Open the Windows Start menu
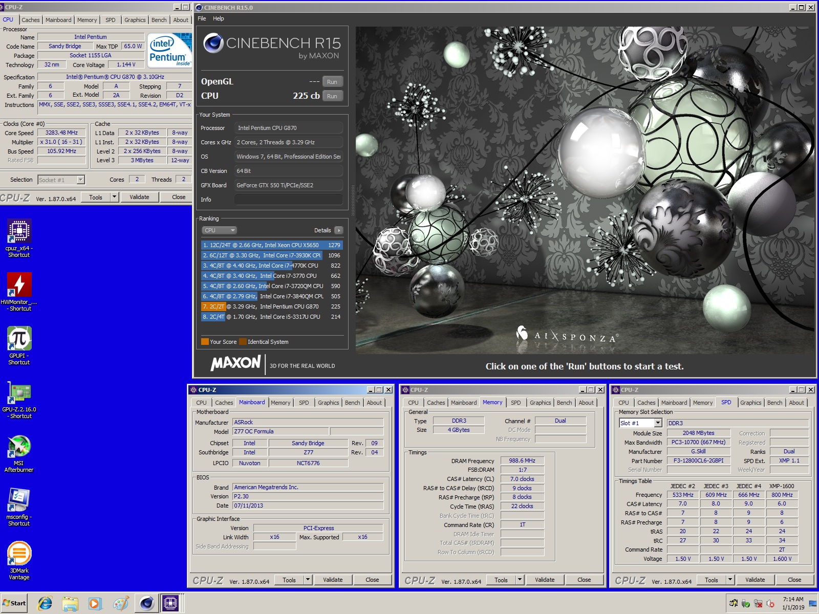 (x=14, y=603)
